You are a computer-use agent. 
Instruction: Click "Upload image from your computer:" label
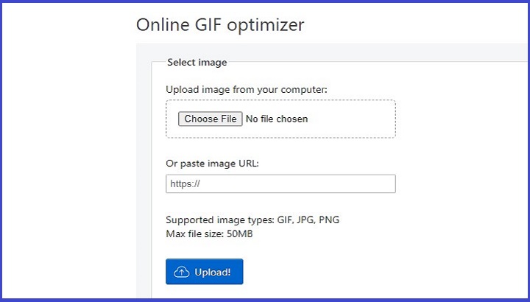[x=247, y=89]
